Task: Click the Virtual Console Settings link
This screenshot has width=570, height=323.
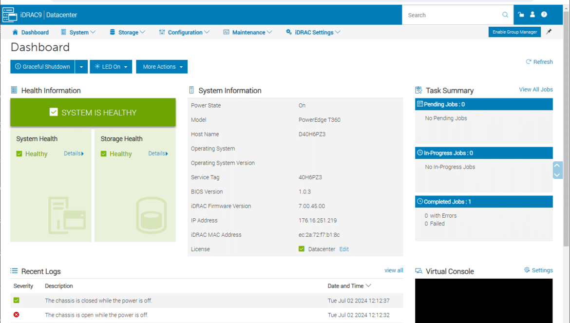Action: pyautogui.click(x=538, y=270)
